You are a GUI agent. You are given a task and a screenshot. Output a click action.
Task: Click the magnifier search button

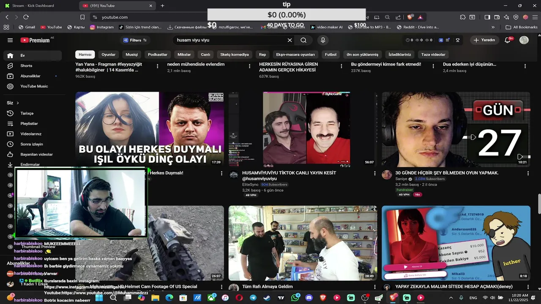[303, 40]
